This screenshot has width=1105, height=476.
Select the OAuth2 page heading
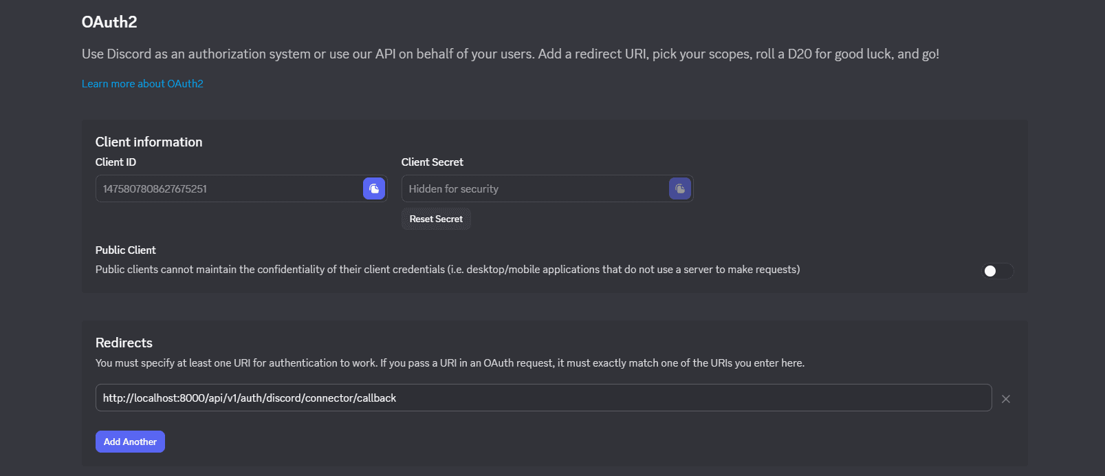tap(109, 22)
